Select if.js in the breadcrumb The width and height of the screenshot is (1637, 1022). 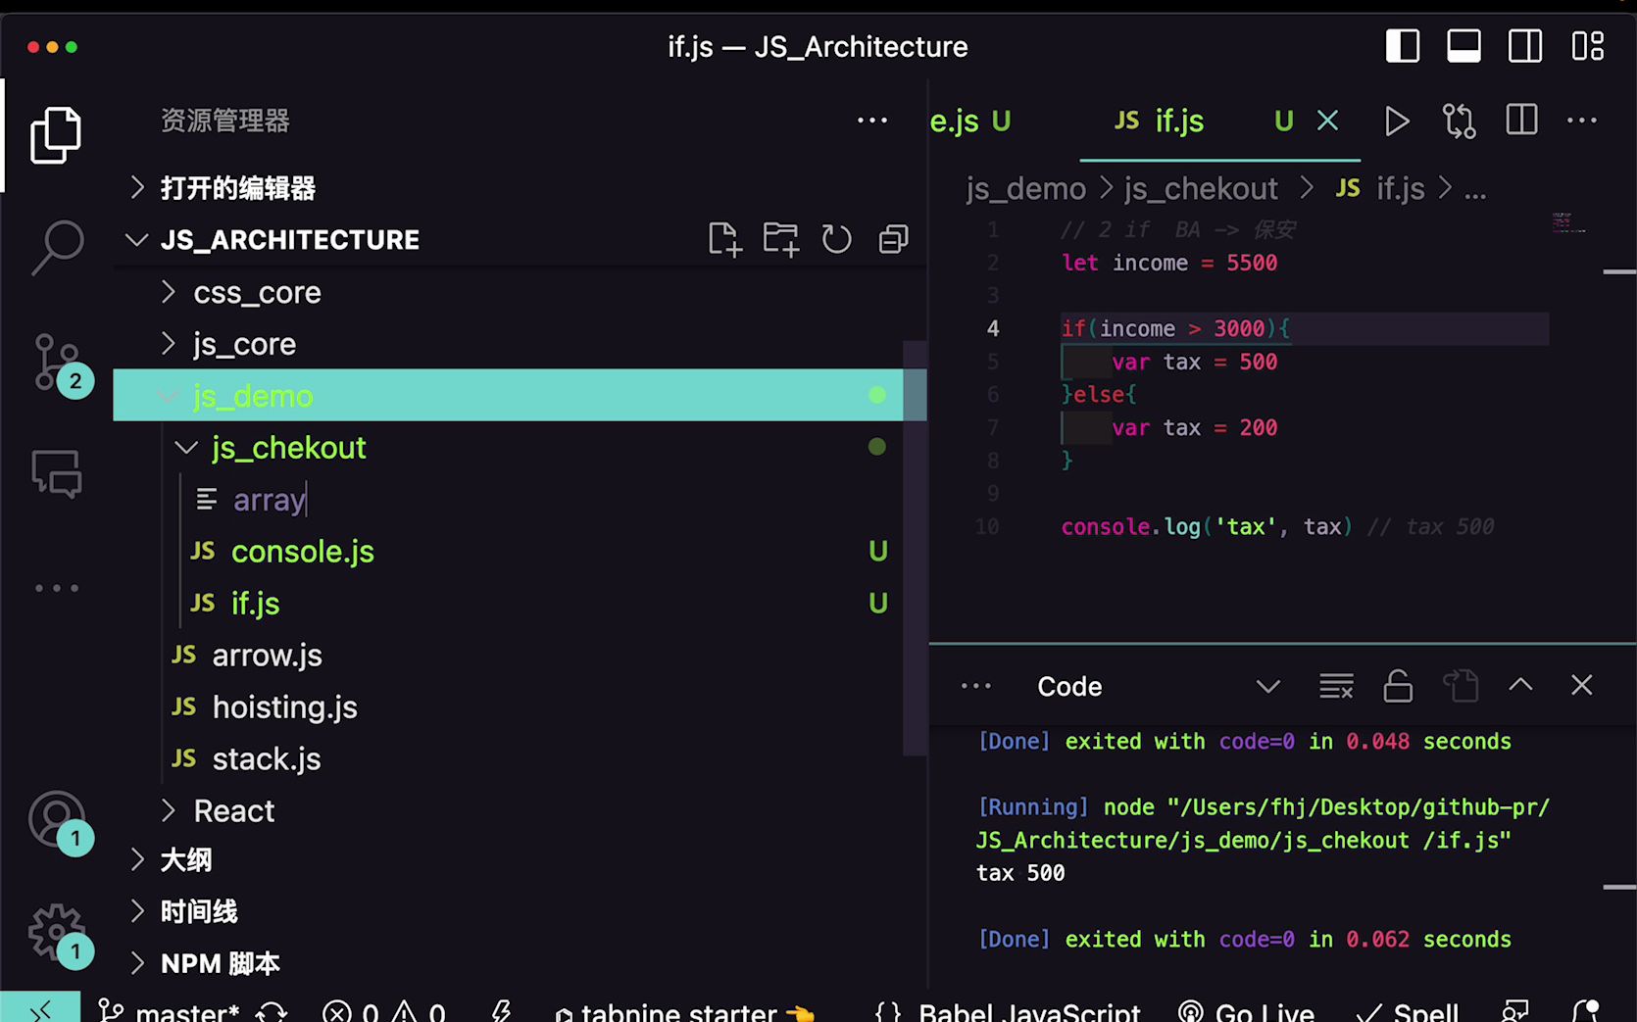point(1380,188)
